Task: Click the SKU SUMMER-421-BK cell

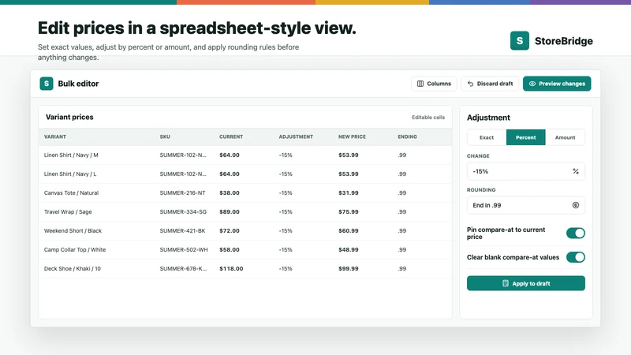Action: [x=182, y=230]
